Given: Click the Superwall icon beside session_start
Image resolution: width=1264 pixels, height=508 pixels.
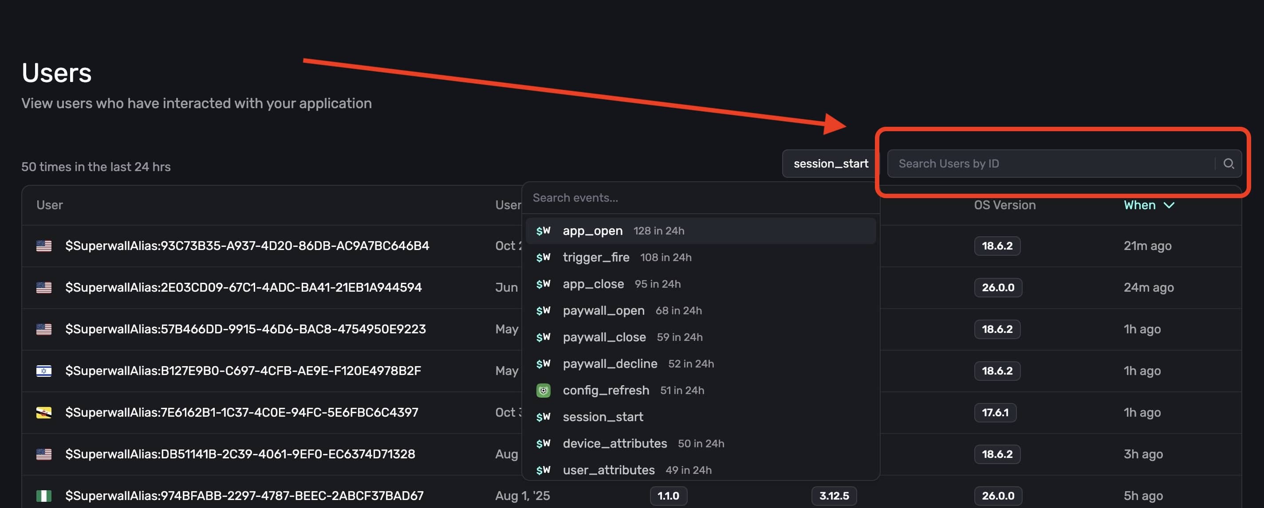Looking at the screenshot, I should pos(543,417).
